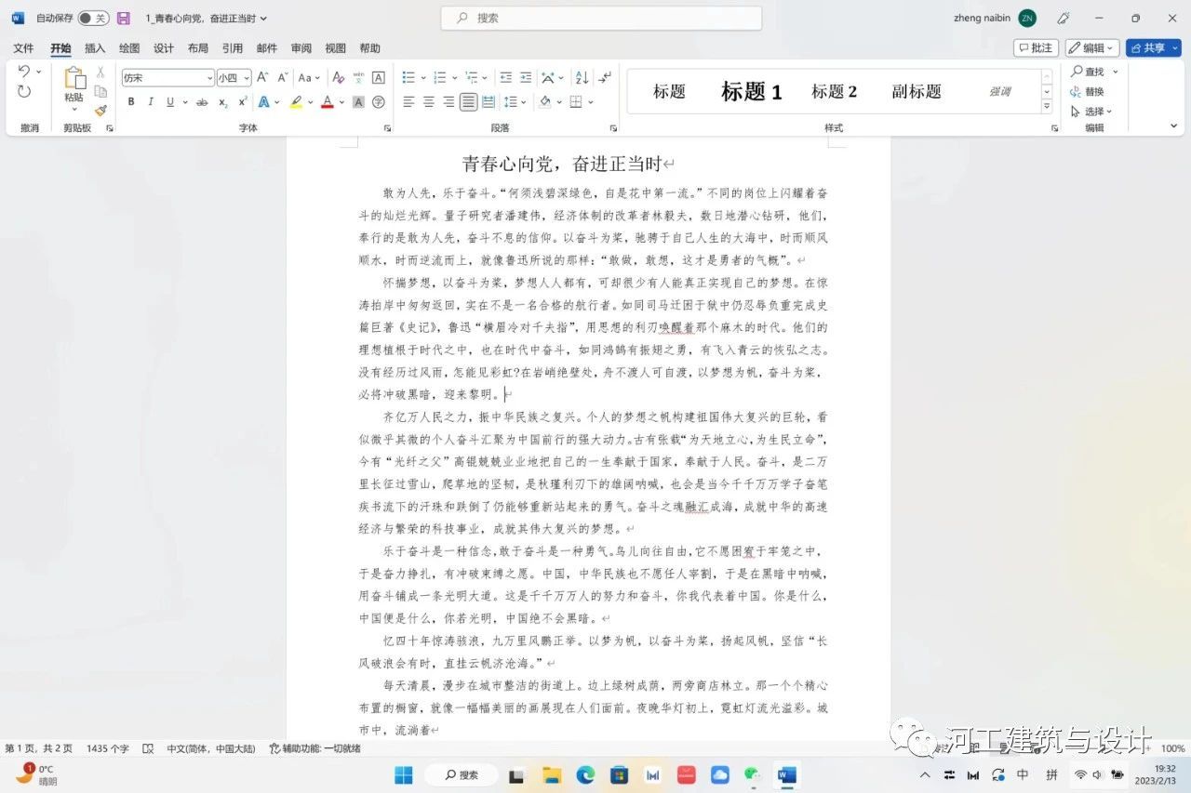Center-align the paragraph text

(x=429, y=102)
